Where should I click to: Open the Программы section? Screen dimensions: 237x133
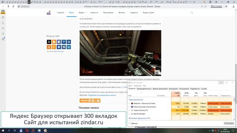coord(108,13)
